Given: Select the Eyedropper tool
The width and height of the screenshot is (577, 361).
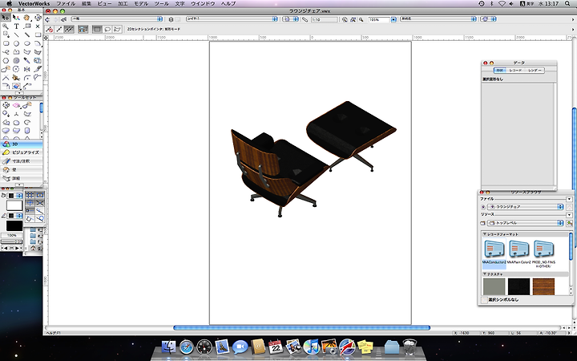Looking at the screenshot, I should tap(27, 60).
